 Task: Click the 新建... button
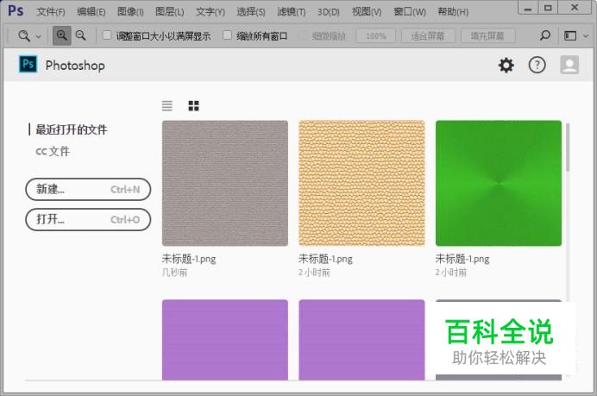[x=88, y=190]
